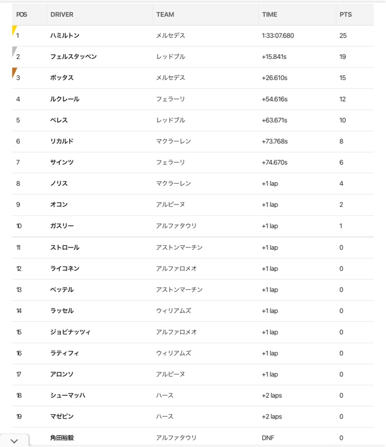This screenshot has width=386, height=447.
Task: Click winning time 1:33:07.680
Action: tap(278, 35)
